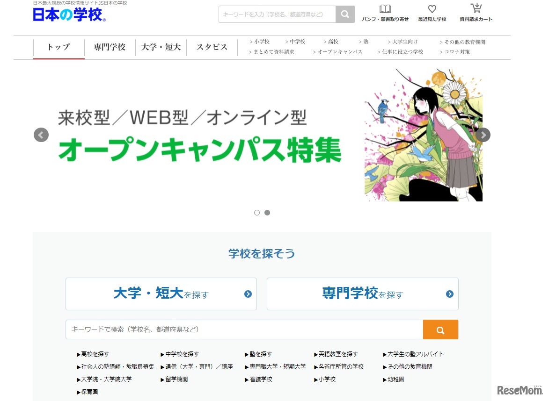Switch to the トップ tab
The image size is (549, 401).
point(59,47)
